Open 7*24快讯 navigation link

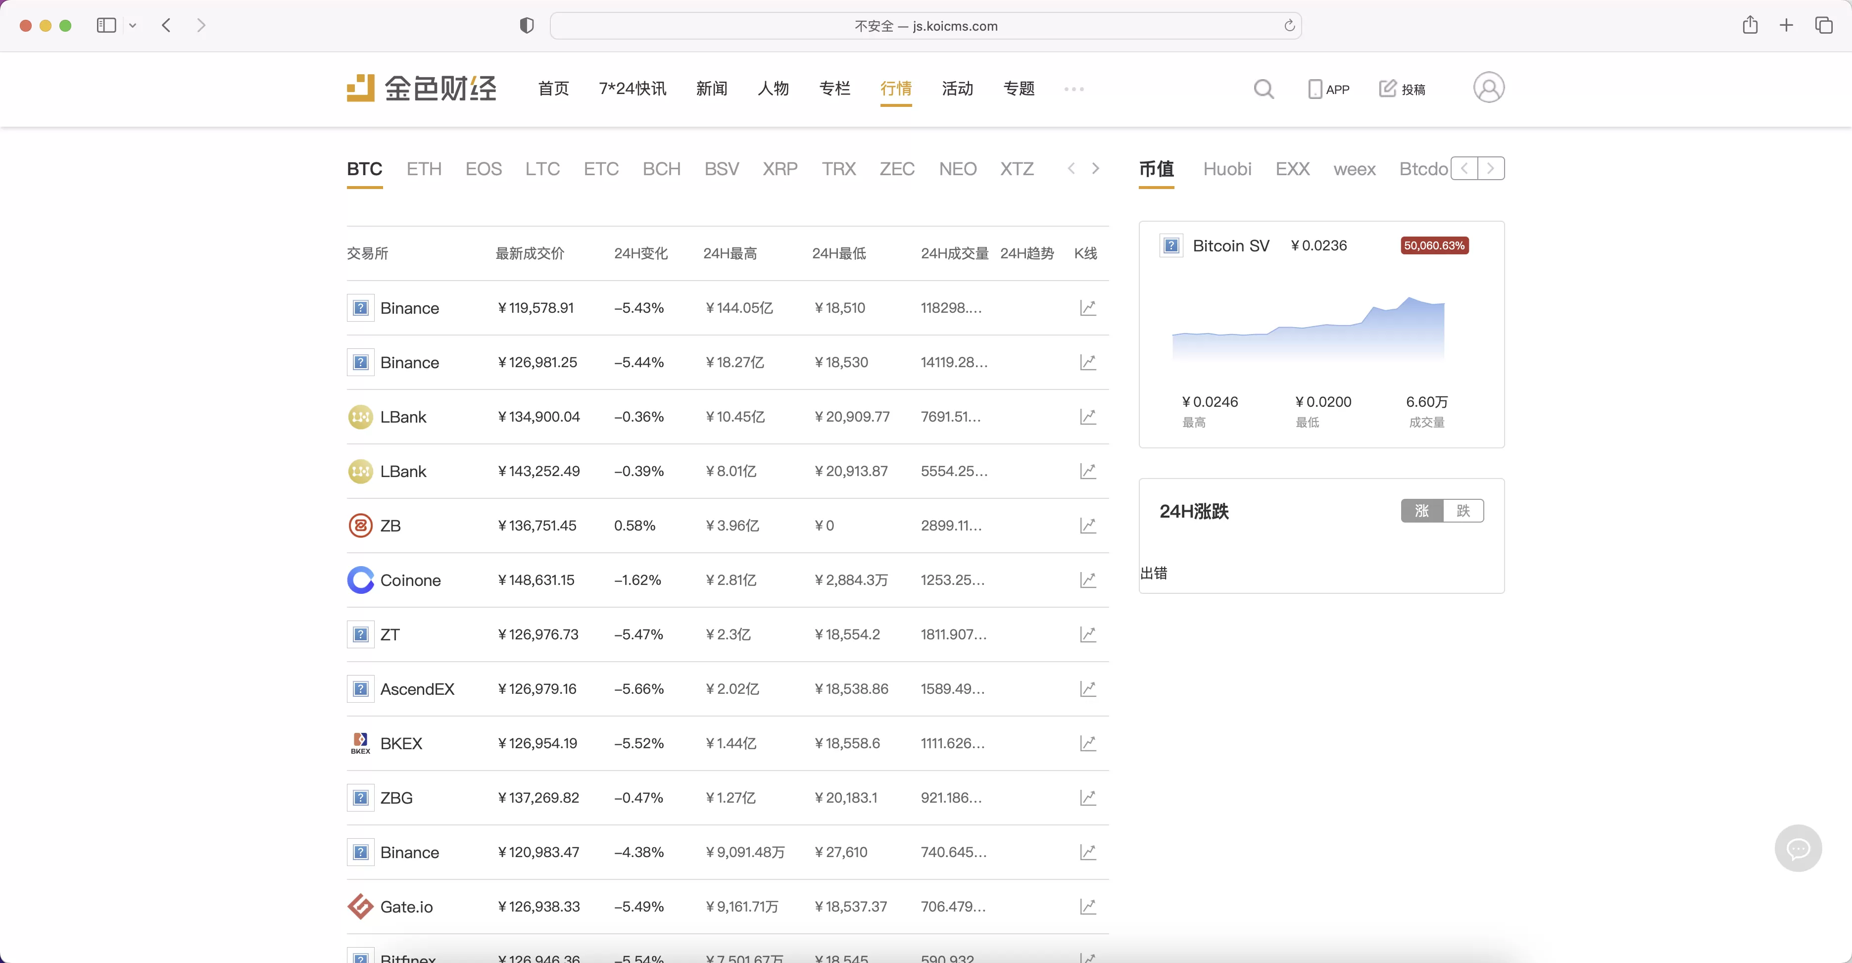[x=633, y=89]
